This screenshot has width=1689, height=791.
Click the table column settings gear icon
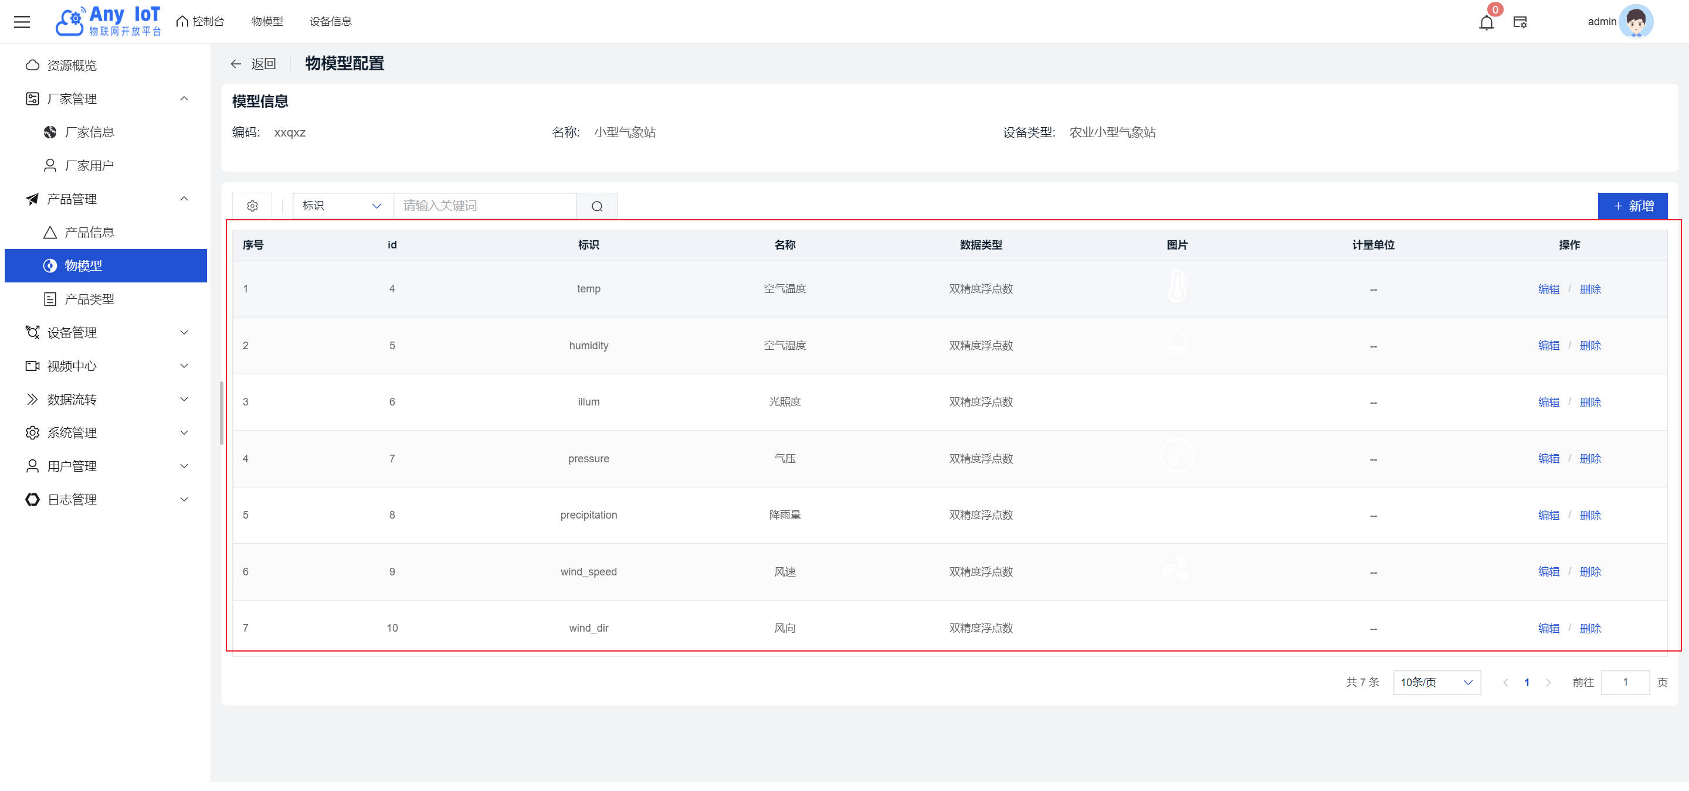point(252,206)
